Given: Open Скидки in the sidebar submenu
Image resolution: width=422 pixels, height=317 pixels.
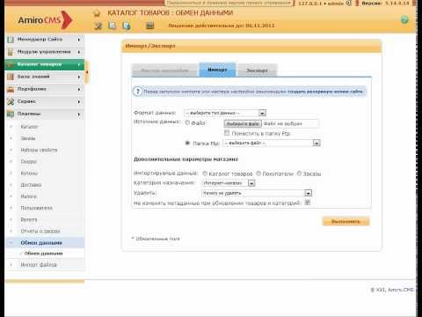Looking at the screenshot, I should coord(29,161).
